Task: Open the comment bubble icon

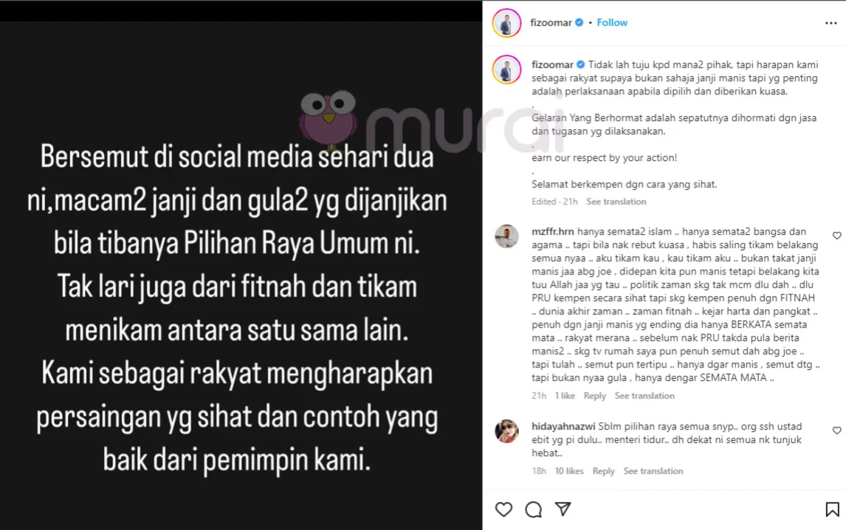Action: pyautogui.click(x=533, y=509)
